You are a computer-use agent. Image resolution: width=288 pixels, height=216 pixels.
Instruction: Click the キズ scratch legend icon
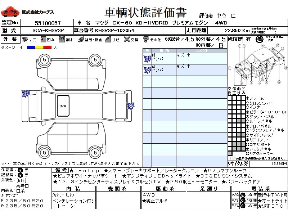point(24,39)
